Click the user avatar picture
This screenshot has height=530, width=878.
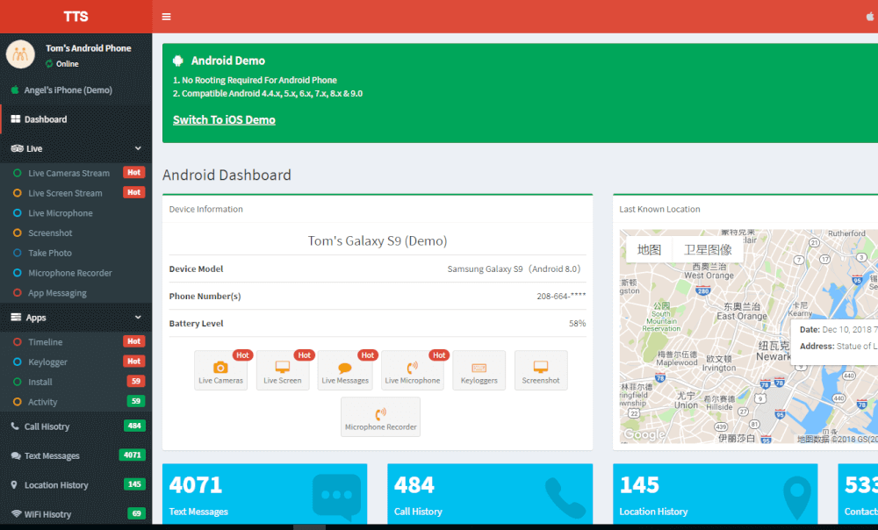(x=21, y=54)
